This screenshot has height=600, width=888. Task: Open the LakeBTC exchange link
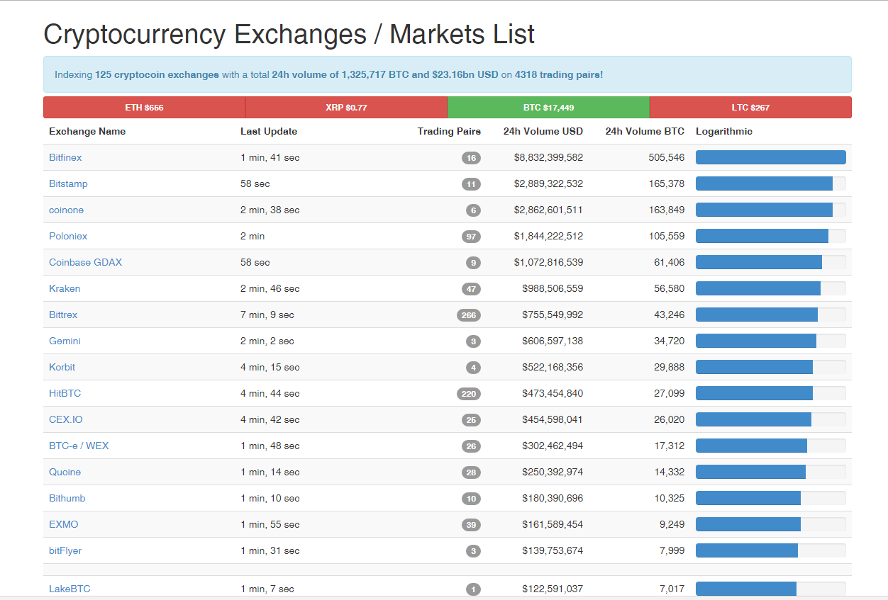click(70, 589)
